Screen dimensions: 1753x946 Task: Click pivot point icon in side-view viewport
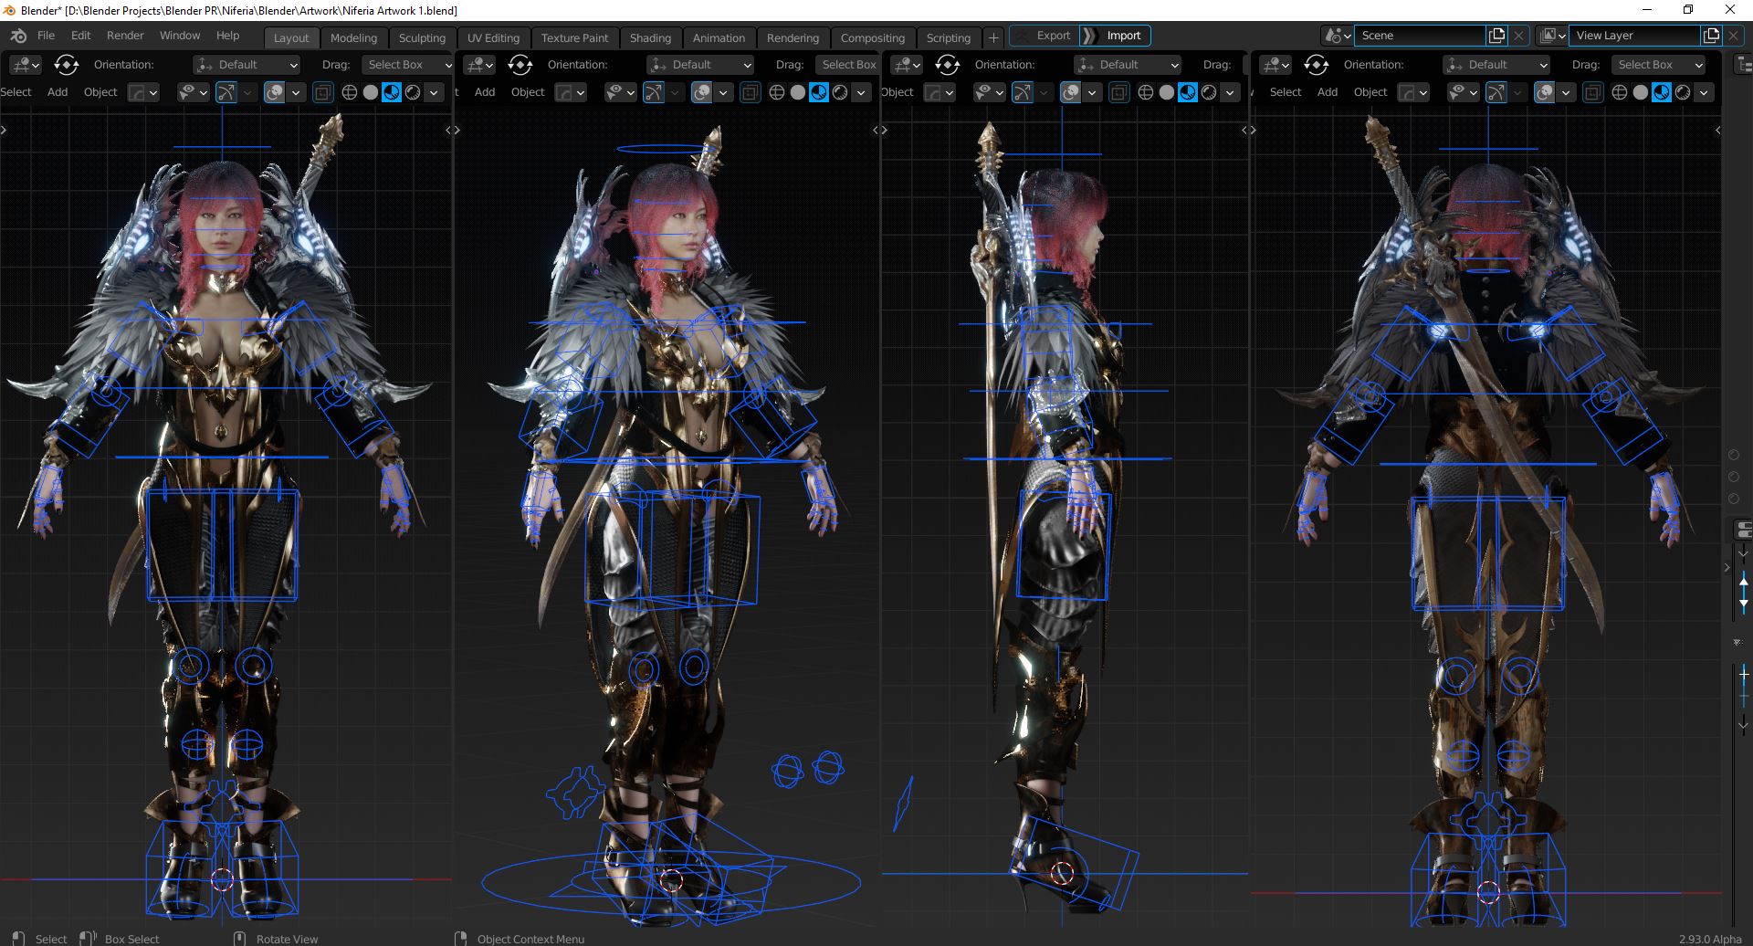[x=948, y=65]
